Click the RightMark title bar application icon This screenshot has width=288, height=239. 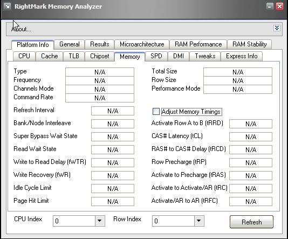8,6
